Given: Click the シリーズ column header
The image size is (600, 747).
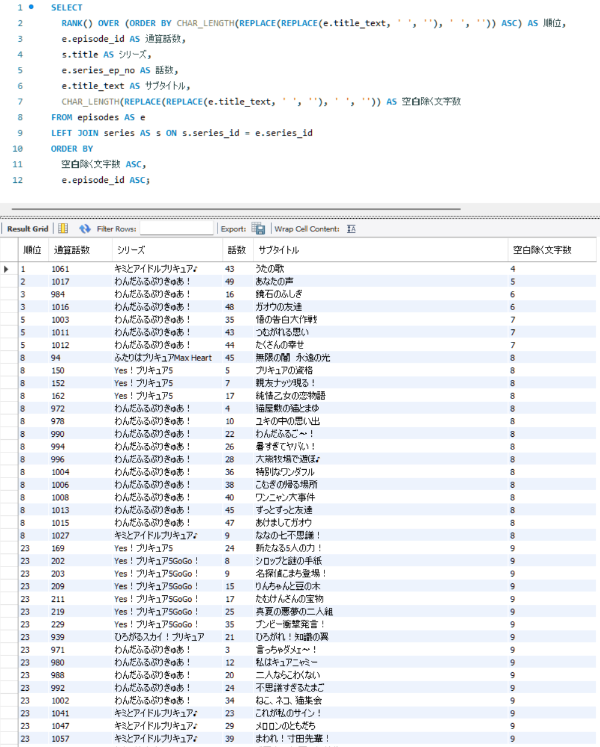Looking at the screenshot, I should [131, 250].
